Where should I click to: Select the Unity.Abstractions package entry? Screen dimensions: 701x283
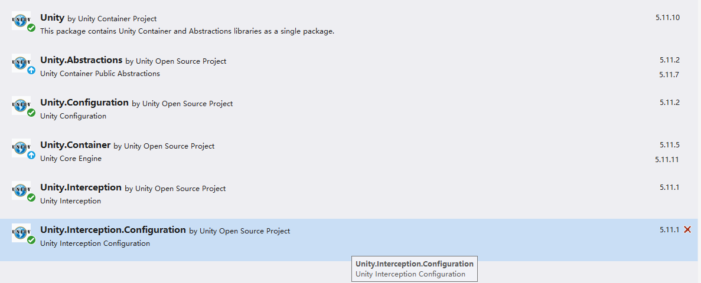coord(81,60)
